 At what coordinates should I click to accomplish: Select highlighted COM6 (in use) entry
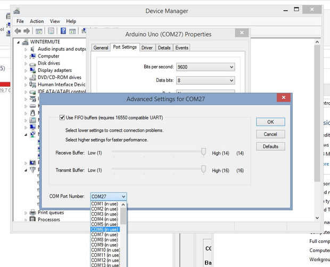pyautogui.click(x=105, y=229)
